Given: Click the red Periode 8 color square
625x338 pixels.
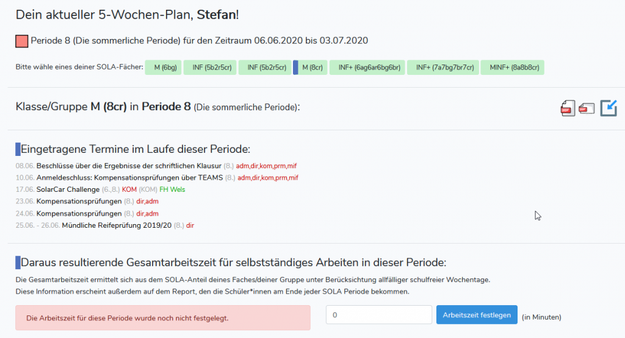Looking at the screenshot, I should click(22, 41).
